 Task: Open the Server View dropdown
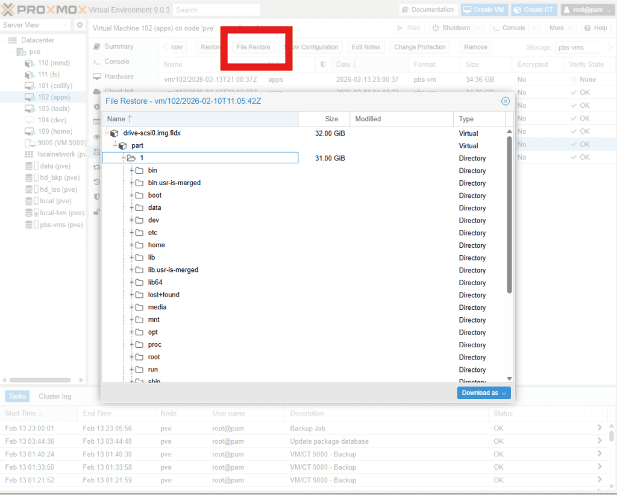coord(36,25)
